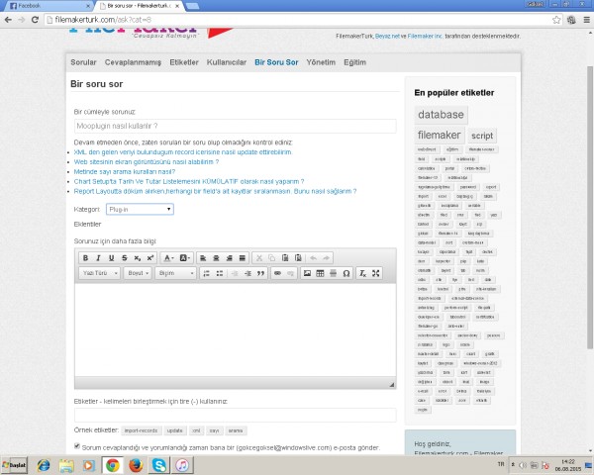The width and height of the screenshot is (594, 475).
Task: Open the web sitesi ekran görüntüsü link
Action: 147,162
